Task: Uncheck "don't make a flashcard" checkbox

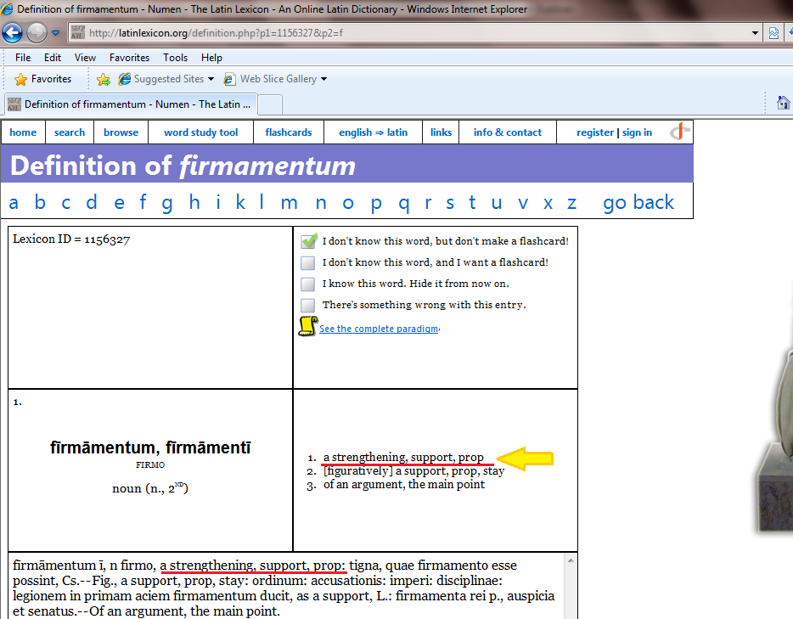Action: point(308,241)
